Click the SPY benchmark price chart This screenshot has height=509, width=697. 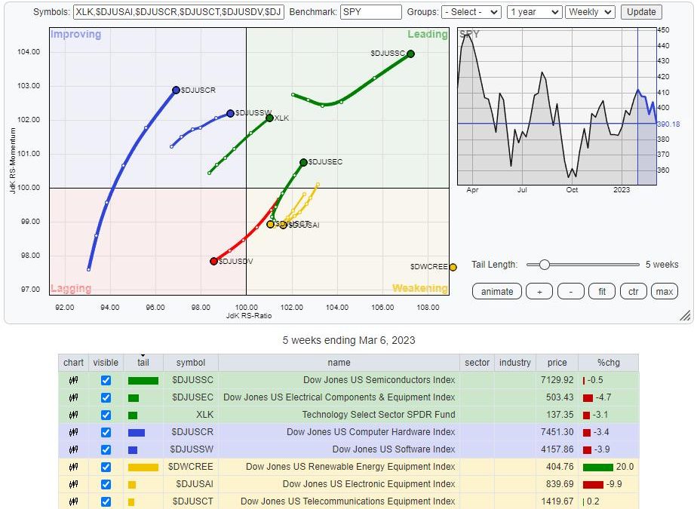pos(557,106)
